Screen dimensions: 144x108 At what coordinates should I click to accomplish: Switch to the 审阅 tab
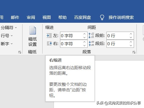pos(31,17)
